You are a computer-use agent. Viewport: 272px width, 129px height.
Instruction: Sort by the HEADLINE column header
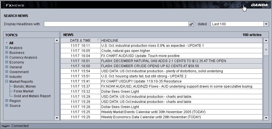181,41
